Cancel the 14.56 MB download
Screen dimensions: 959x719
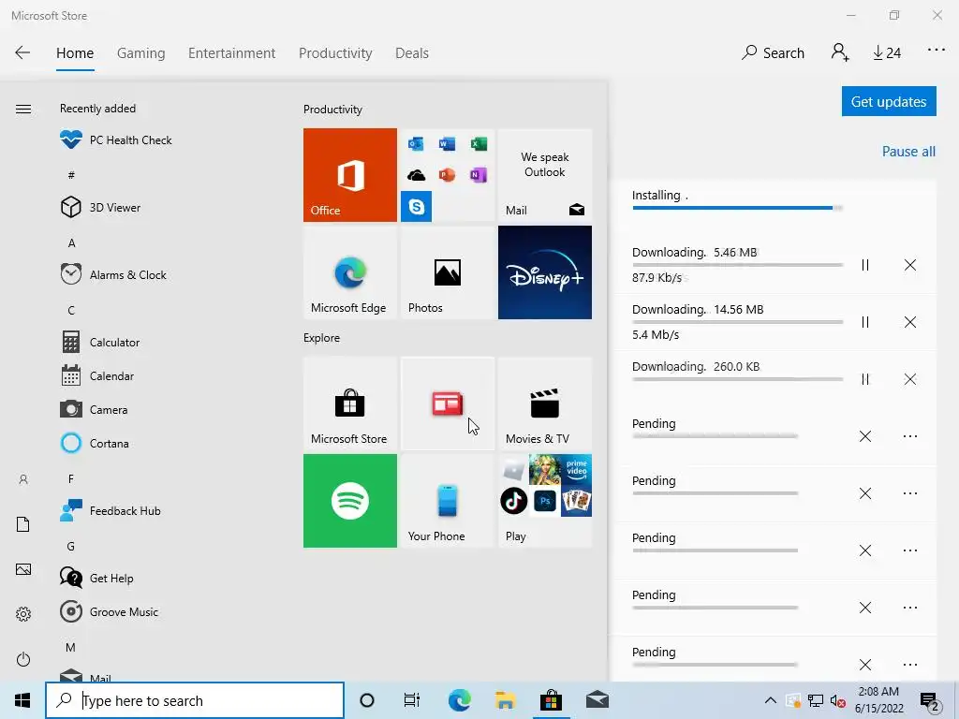point(910,322)
